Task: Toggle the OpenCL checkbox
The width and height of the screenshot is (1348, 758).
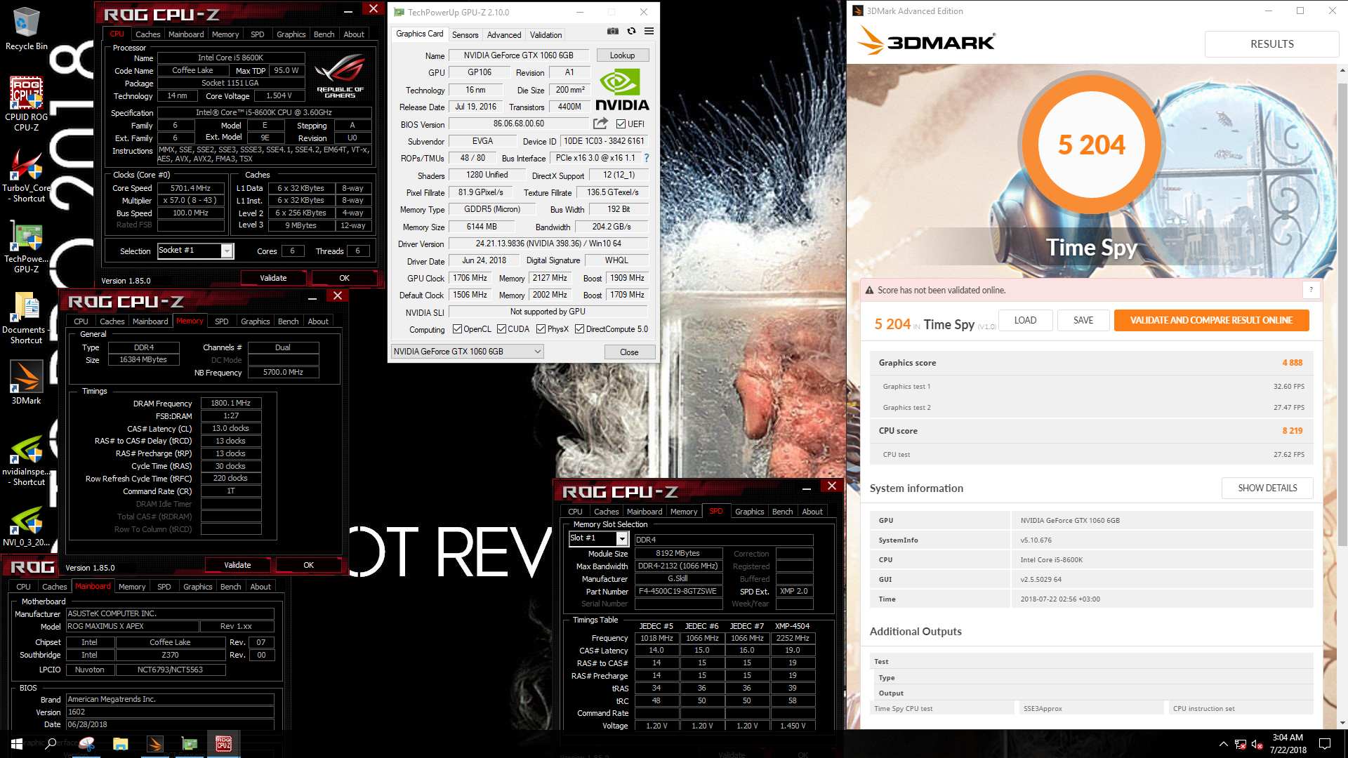Action: tap(457, 329)
